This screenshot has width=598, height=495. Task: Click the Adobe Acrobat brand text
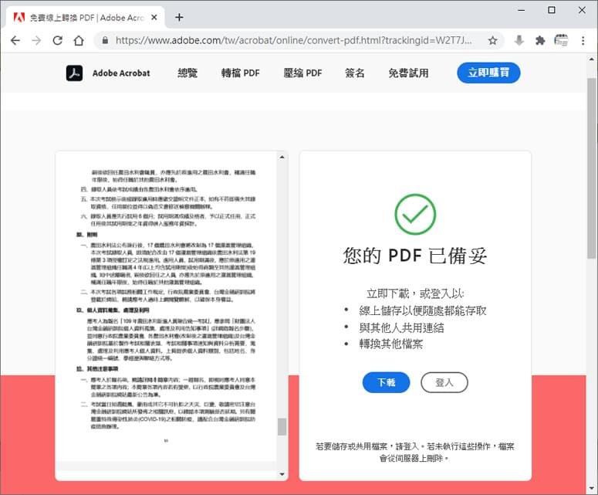(121, 73)
